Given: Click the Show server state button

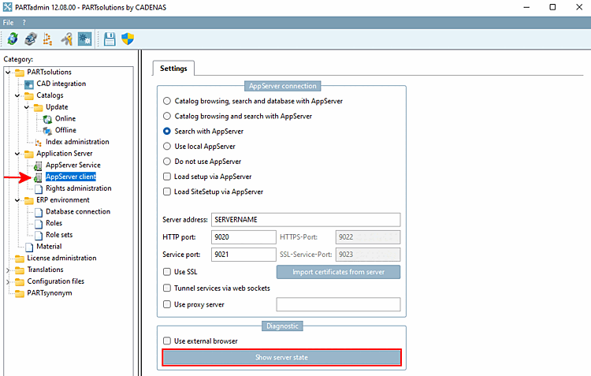Looking at the screenshot, I should click(x=281, y=357).
